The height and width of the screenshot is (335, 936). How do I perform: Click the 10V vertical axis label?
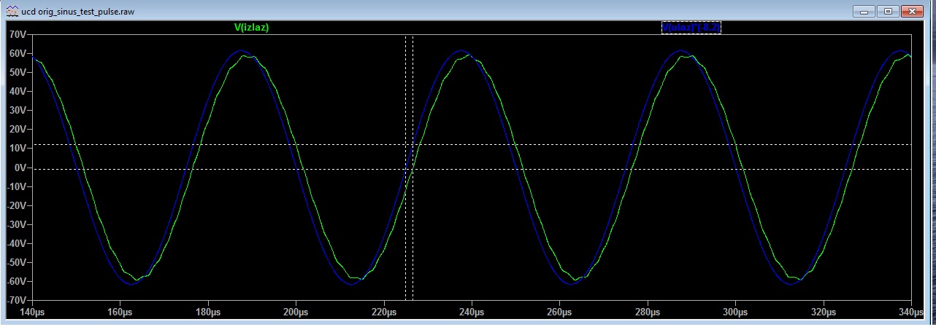click(x=17, y=149)
